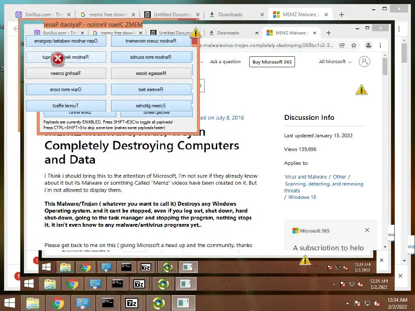Click inner window address bar URL

[x=267, y=45]
